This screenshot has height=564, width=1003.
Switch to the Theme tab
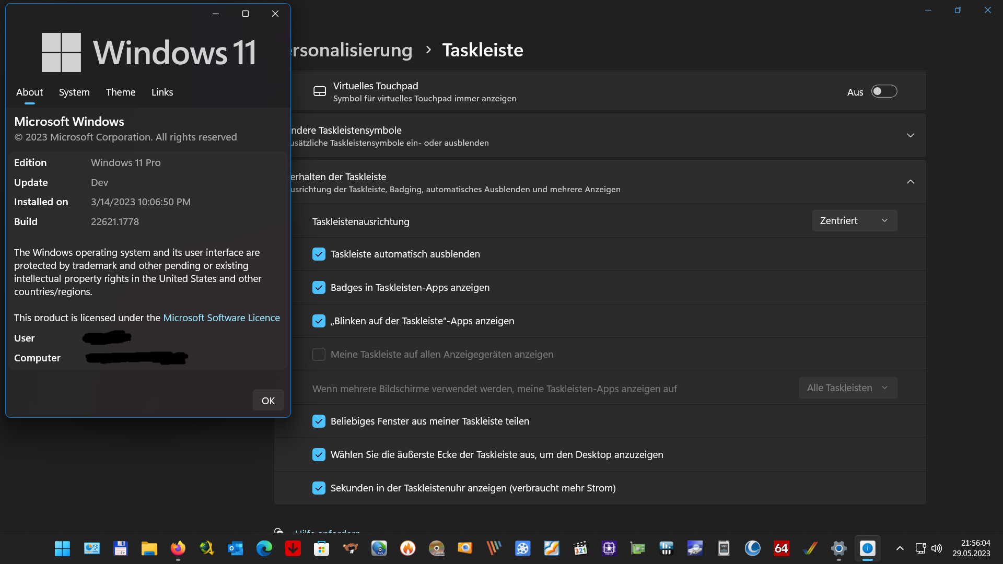pyautogui.click(x=121, y=92)
